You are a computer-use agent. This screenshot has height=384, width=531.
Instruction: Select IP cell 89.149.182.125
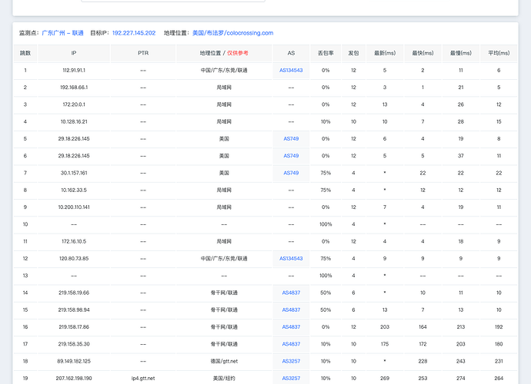[74, 361]
